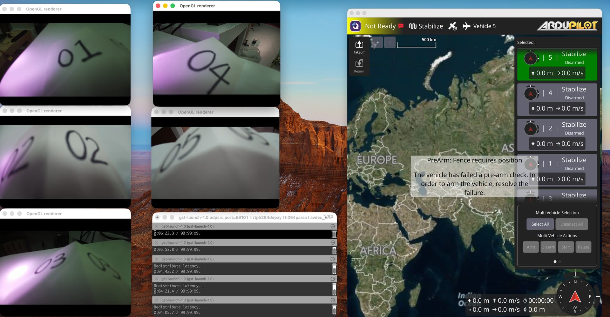
Task: Open the Vehicle 5 selector dropdown
Action: coord(479,26)
